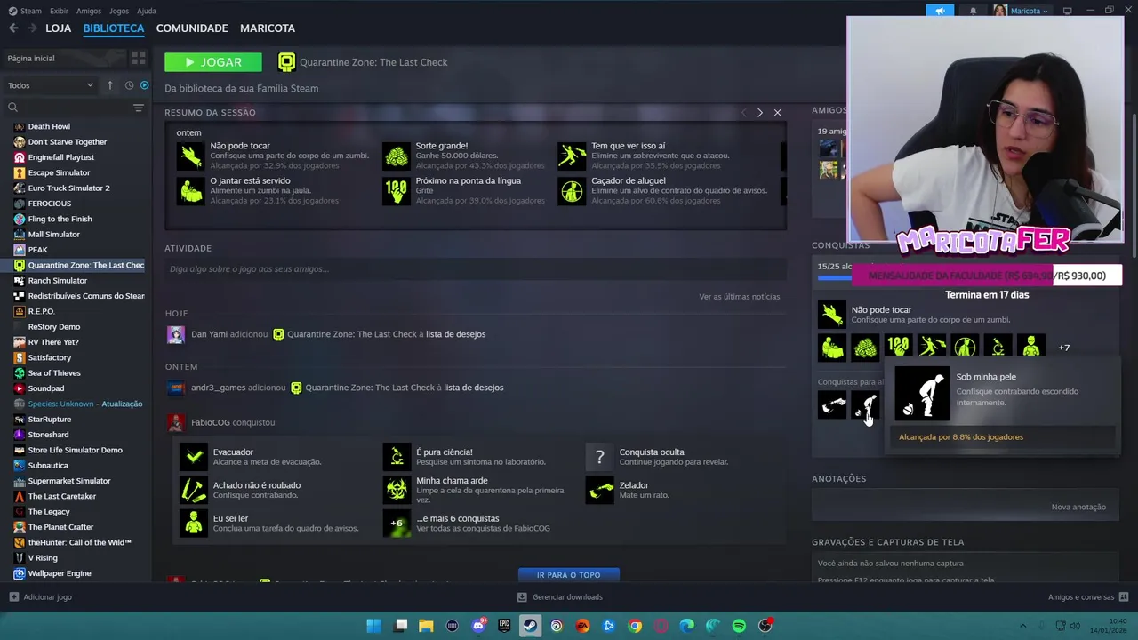Open 'Amigos e conversas' panel

click(x=1088, y=597)
